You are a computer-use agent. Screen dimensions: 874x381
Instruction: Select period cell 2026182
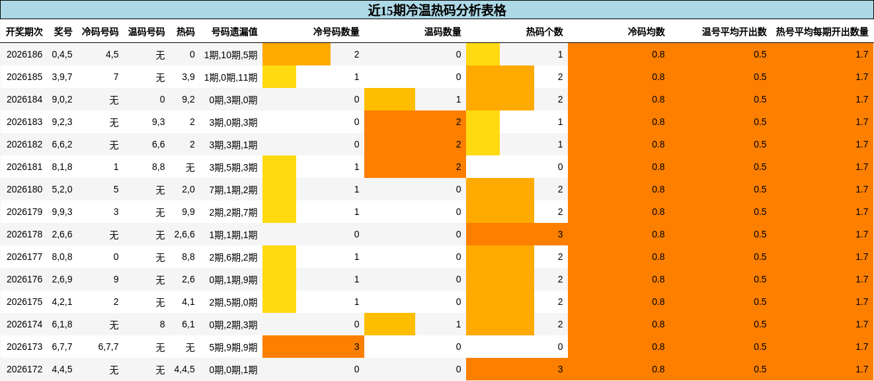(x=24, y=144)
